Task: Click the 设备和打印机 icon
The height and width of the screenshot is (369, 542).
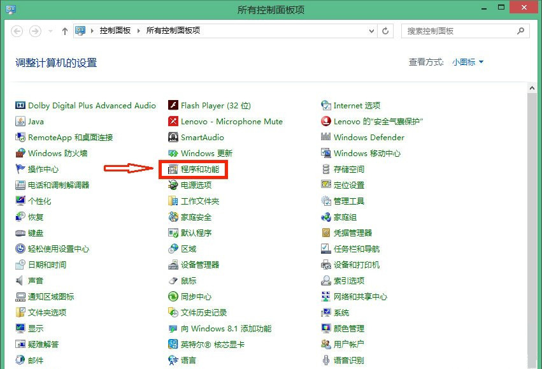Action: tap(326, 265)
